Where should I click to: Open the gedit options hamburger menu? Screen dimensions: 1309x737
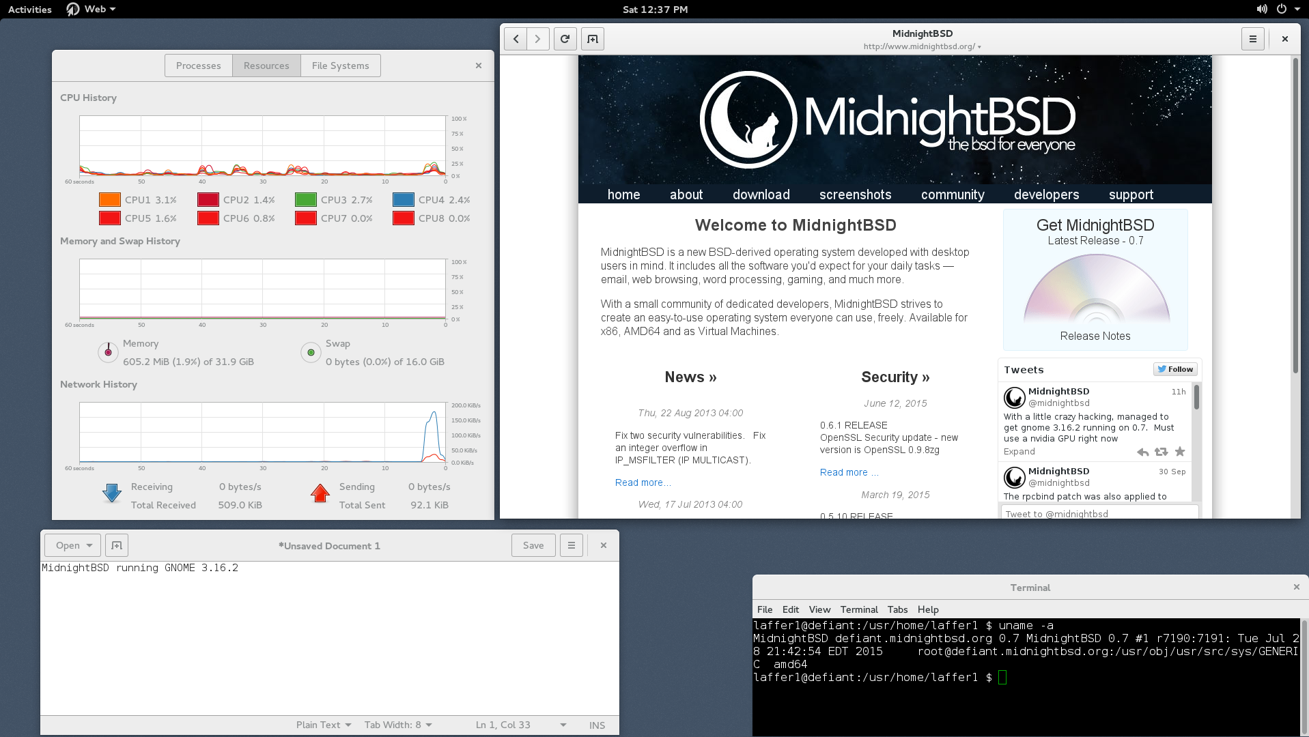pos(572,545)
